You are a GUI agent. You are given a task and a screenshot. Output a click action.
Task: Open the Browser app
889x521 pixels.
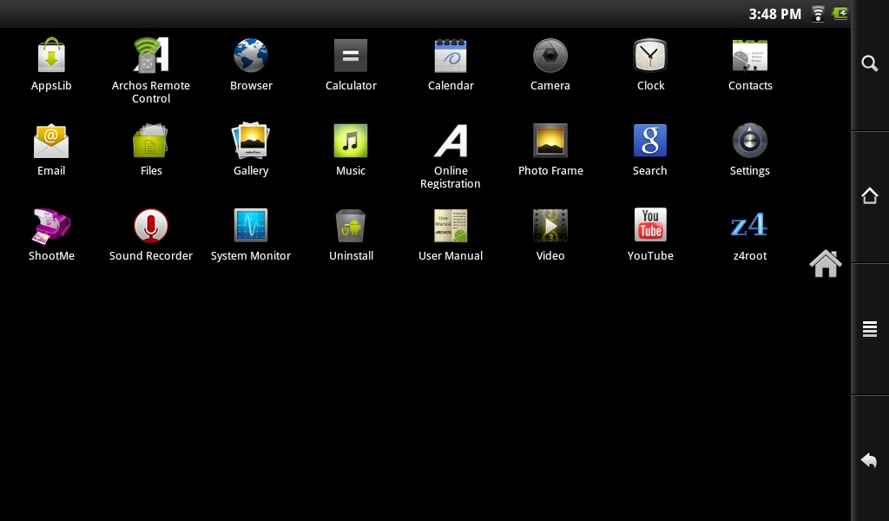tap(251, 56)
